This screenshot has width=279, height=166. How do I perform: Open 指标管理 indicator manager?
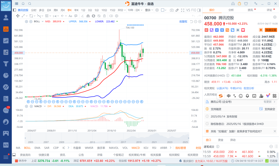point(181,148)
